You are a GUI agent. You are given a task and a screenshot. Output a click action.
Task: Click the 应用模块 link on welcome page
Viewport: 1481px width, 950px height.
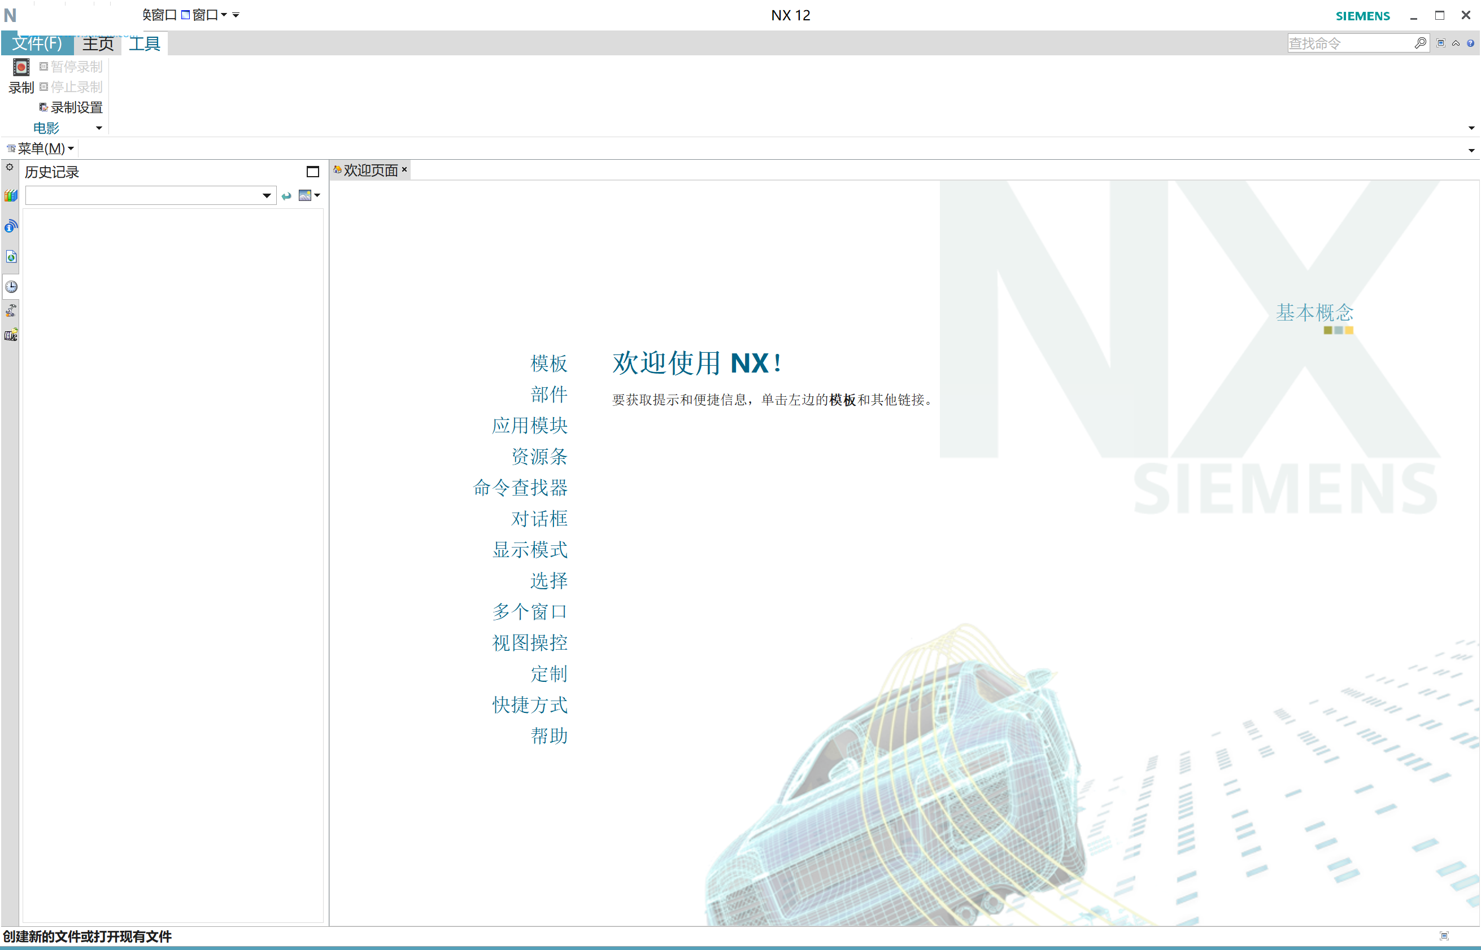(529, 426)
